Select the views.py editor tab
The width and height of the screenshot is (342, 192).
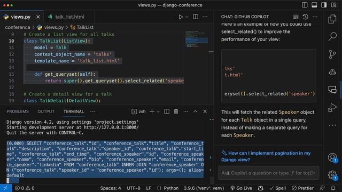tap(22, 17)
